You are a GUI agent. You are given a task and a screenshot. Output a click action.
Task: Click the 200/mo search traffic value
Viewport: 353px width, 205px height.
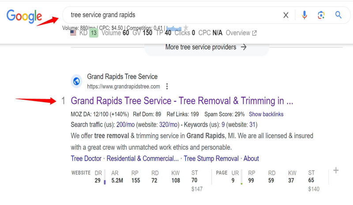point(125,124)
